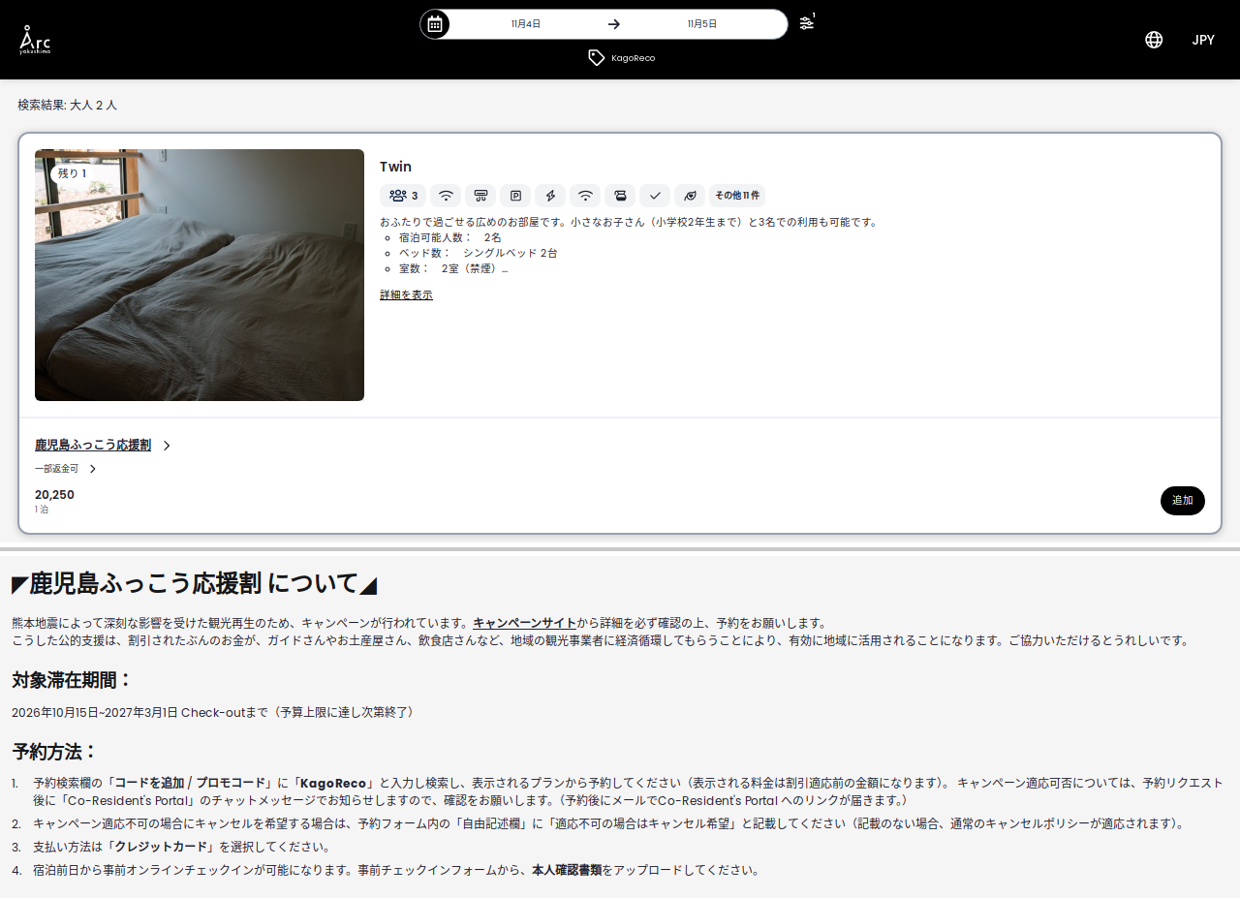Open the JPY currency selector
This screenshot has width=1240, height=898.
(x=1203, y=40)
